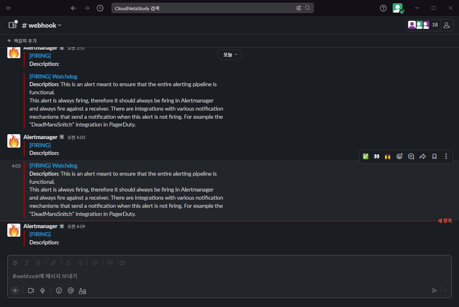Toggle the sidebar panel icon
Image resolution: width=459 pixels, height=307 pixels.
[x=13, y=25]
